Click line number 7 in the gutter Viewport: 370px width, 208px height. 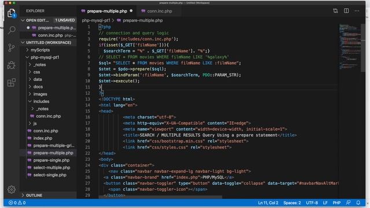[88, 63]
